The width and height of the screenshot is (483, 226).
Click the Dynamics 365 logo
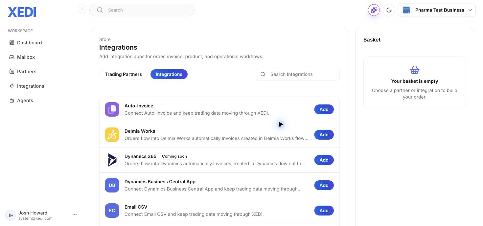(x=112, y=160)
